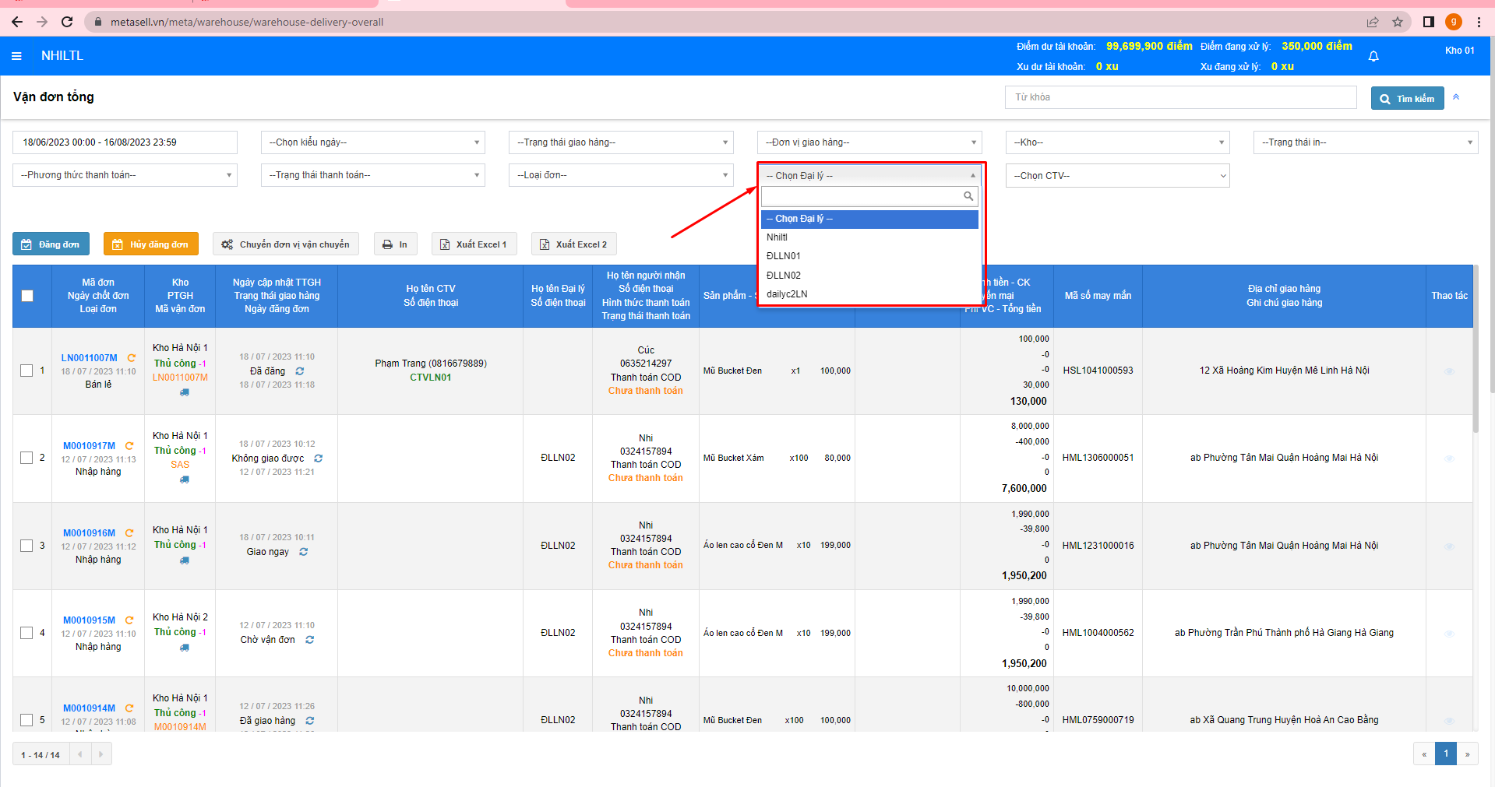Viewport: 1495px width, 787px height.
Task: Open the hamburger sidebar menu
Action: coord(16,56)
